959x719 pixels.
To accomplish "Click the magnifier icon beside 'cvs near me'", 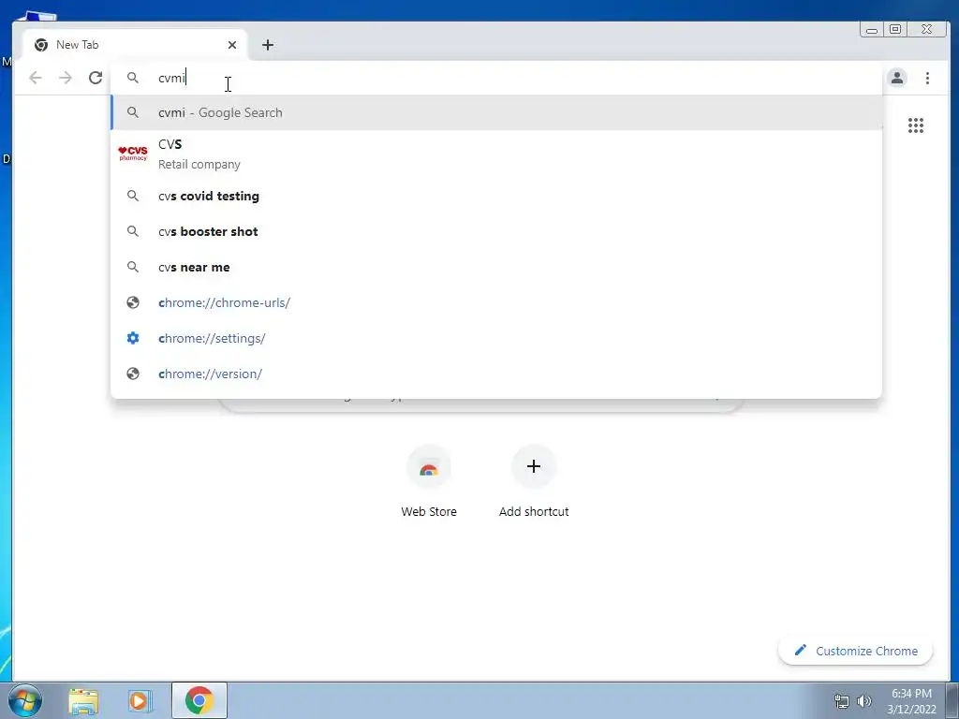I will pos(133,267).
